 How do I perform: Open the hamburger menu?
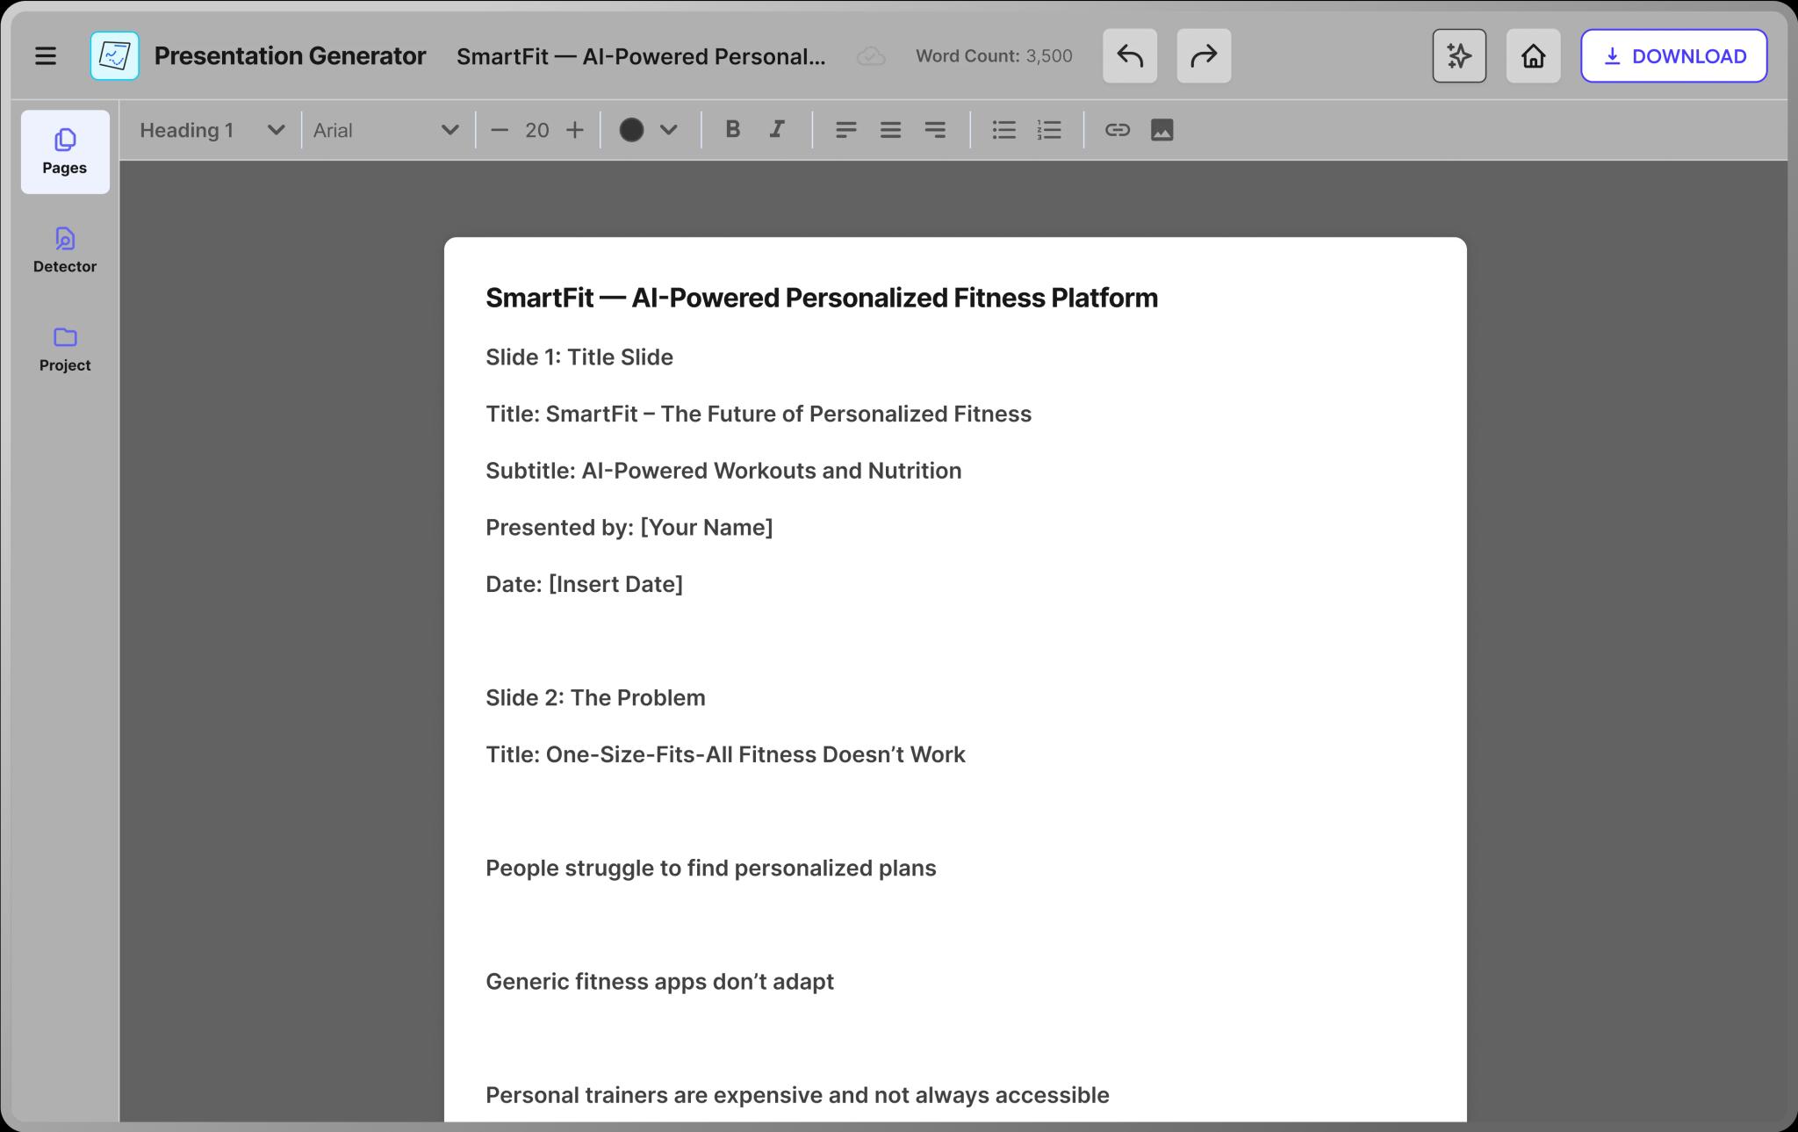[46, 56]
